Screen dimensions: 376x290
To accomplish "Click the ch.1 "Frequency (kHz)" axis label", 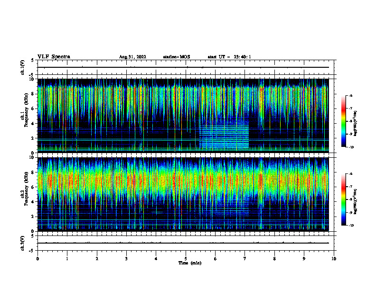I will pos(26,110).
